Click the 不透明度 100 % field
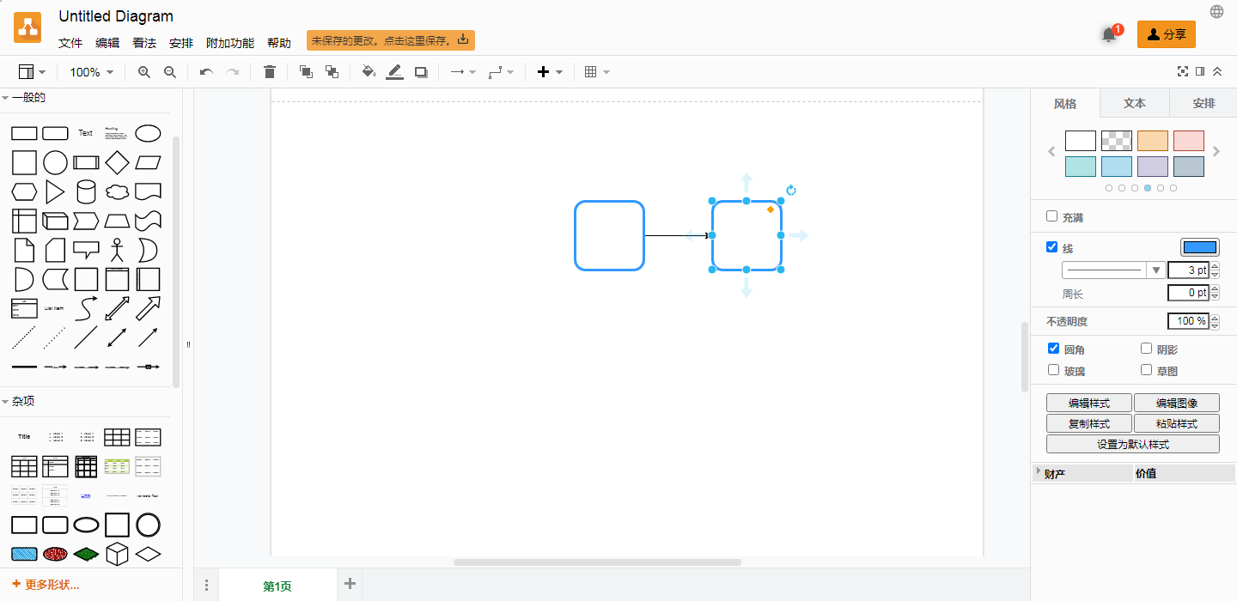 click(x=1188, y=321)
